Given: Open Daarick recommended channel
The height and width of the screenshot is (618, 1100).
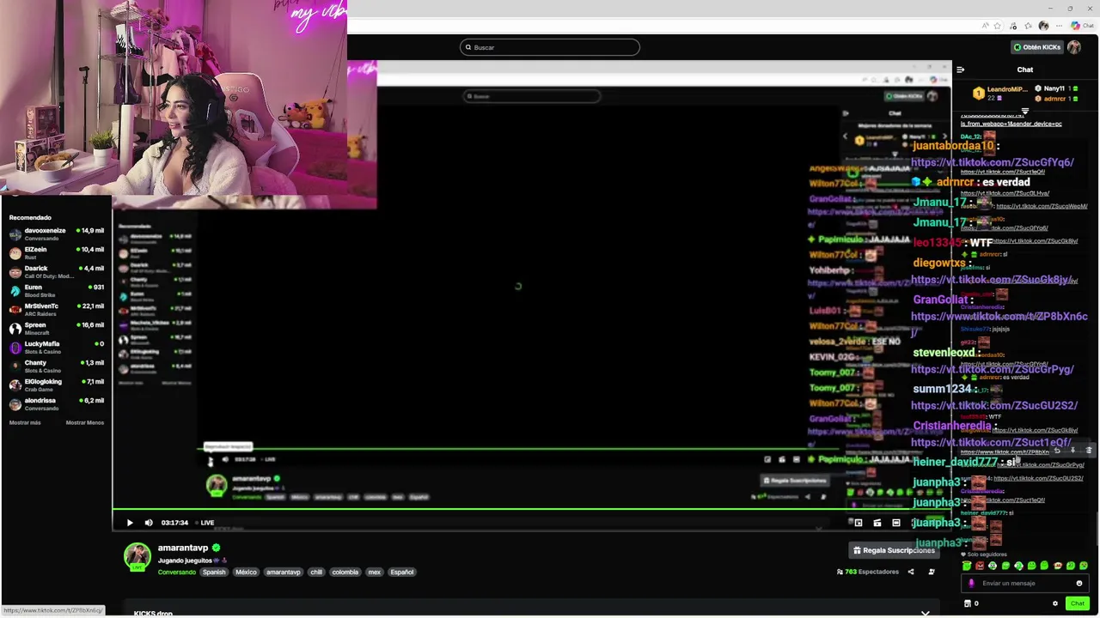Looking at the screenshot, I should (x=56, y=272).
